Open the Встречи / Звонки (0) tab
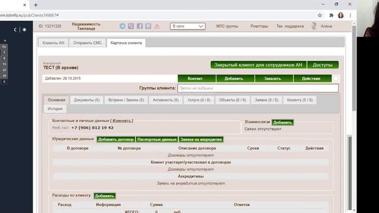 pyautogui.click(x=126, y=100)
